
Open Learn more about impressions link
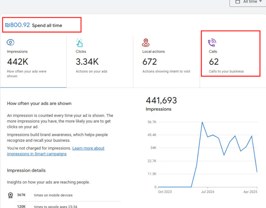coord(56,151)
